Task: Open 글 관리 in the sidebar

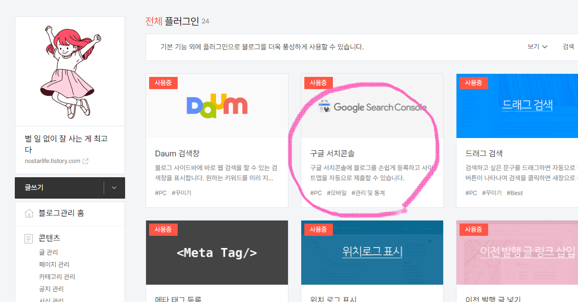Action: click(x=49, y=252)
